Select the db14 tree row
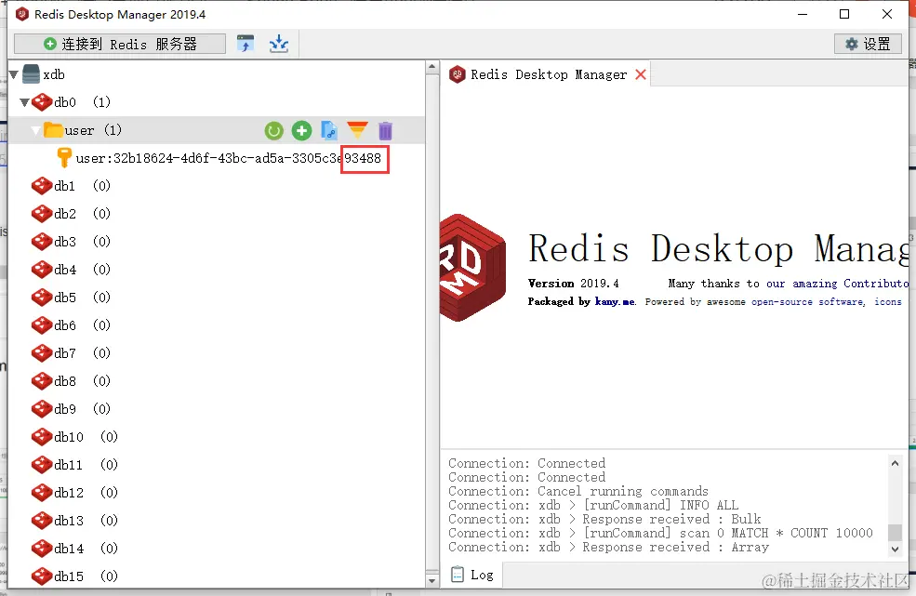916x596 pixels. coord(216,548)
